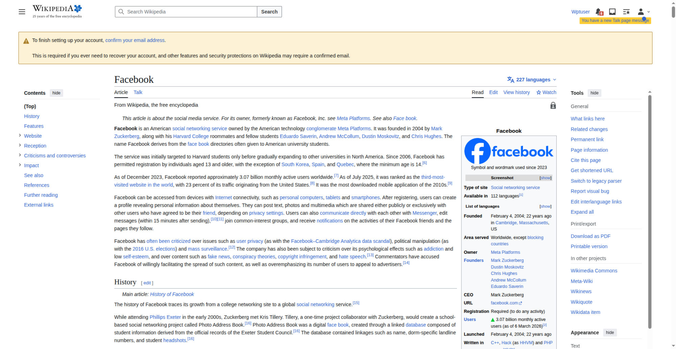This screenshot has height=349, width=676.
Task: Hide the Contents sidebar
Action: 56,93
